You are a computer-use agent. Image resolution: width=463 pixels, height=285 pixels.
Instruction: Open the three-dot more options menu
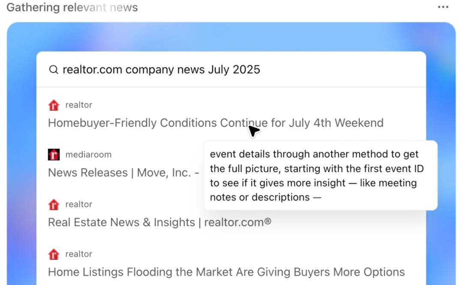click(x=443, y=7)
